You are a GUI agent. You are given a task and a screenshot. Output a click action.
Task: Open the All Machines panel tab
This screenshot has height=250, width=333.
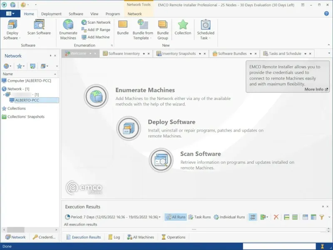(140, 237)
